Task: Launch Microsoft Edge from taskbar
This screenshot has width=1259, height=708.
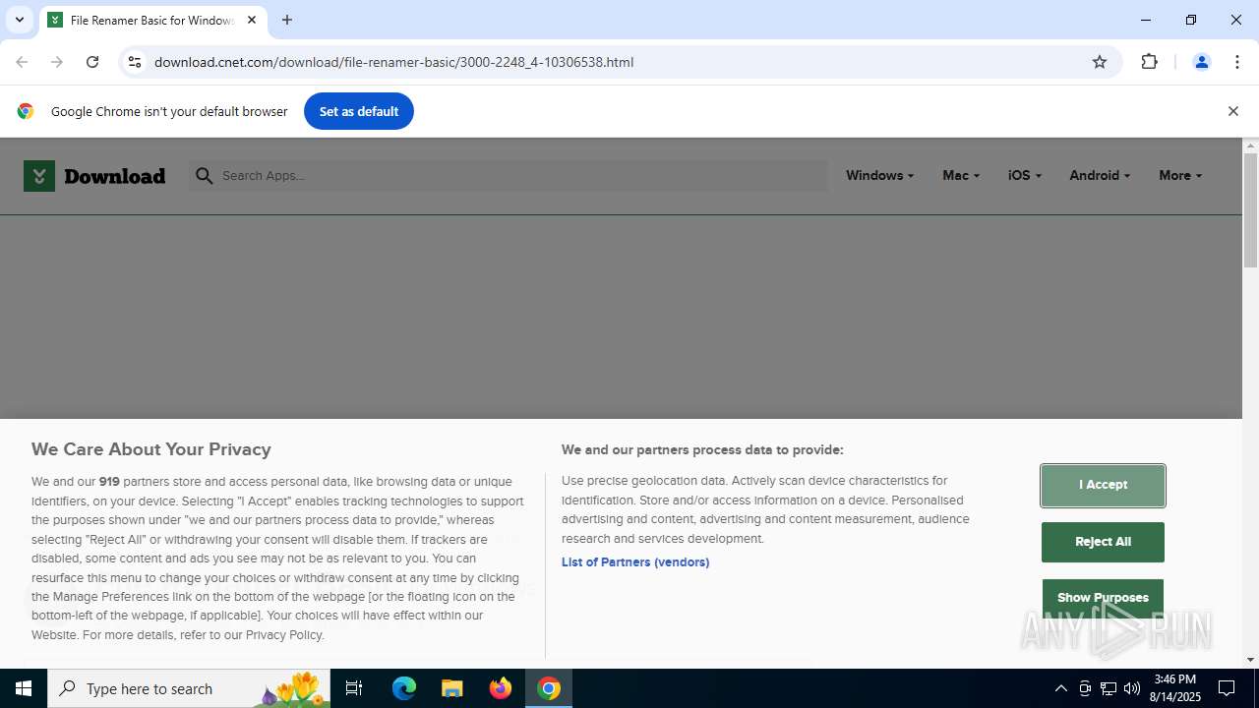Action: coord(404,688)
